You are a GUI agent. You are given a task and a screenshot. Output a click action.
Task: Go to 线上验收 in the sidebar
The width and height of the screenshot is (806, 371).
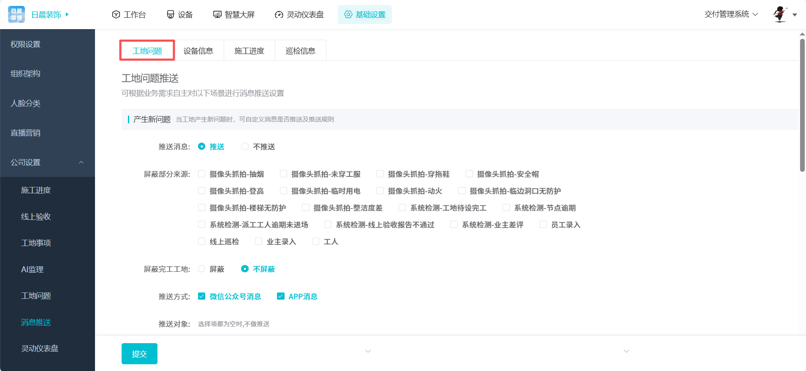pos(36,217)
